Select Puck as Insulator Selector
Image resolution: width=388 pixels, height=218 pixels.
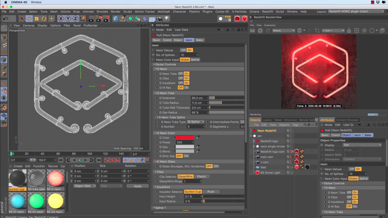coord(211,192)
